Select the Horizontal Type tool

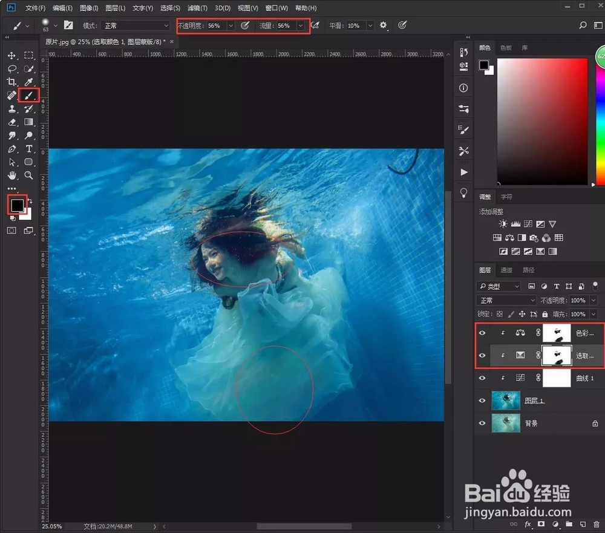click(x=28, y=149)
